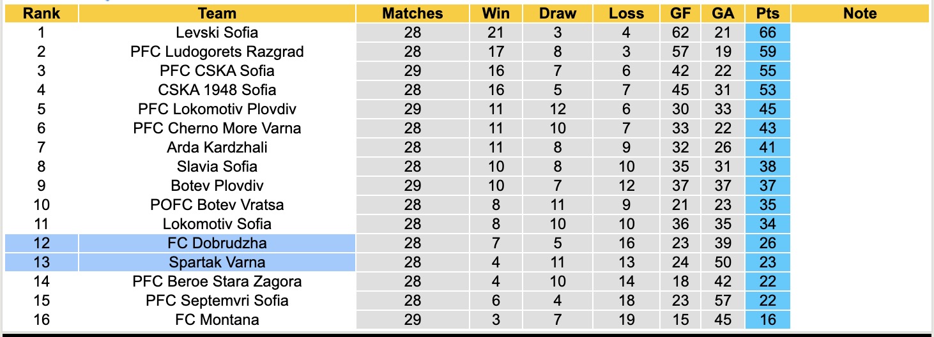
Task: Click FC Montana's 16 points cell
Action: click(767, 320)
